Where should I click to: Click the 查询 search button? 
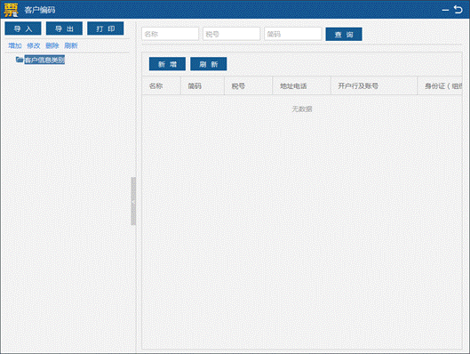[x=344, y=34]
